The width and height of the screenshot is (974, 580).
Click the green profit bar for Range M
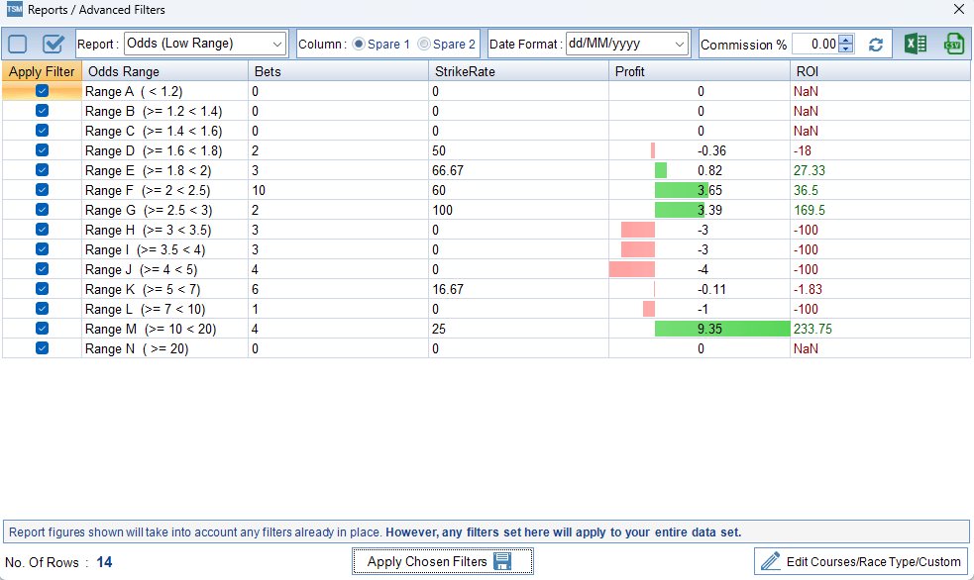point(721,329)
